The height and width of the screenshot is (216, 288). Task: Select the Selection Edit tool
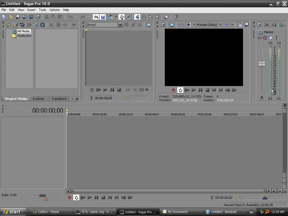(151, 17)
